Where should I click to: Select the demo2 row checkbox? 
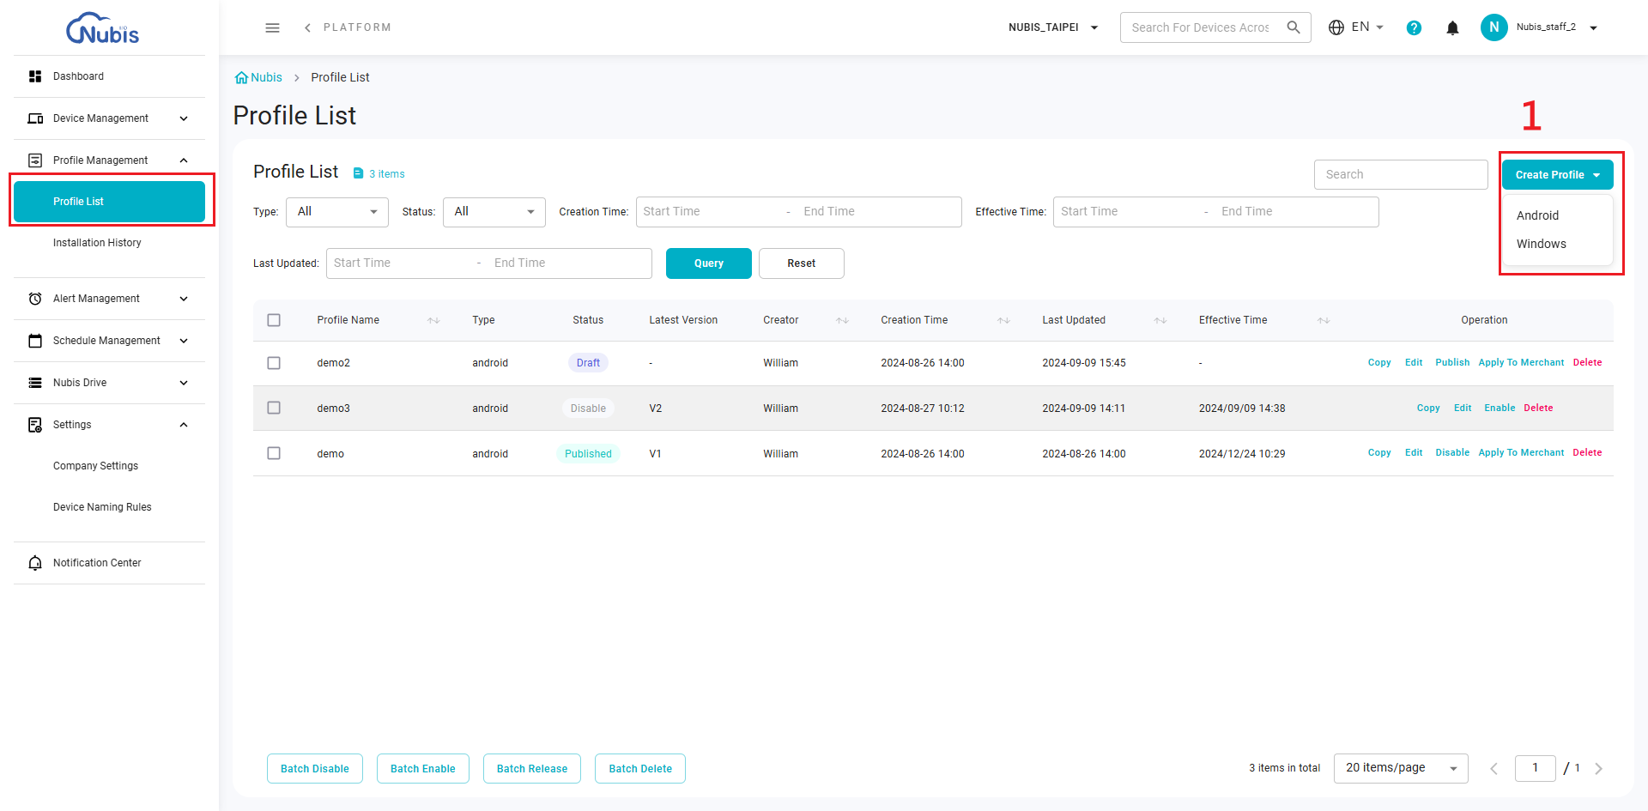[x=274, y=363]
